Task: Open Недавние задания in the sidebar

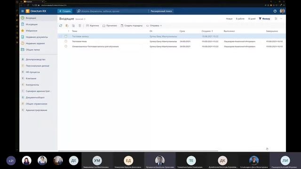Action: pos(39,43)
